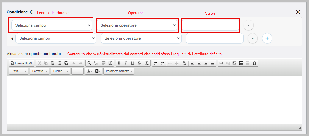The height and width of the screenshot is (136, 309).
Task: Add a condition with the plus button
Action: (x=267, y=38)
